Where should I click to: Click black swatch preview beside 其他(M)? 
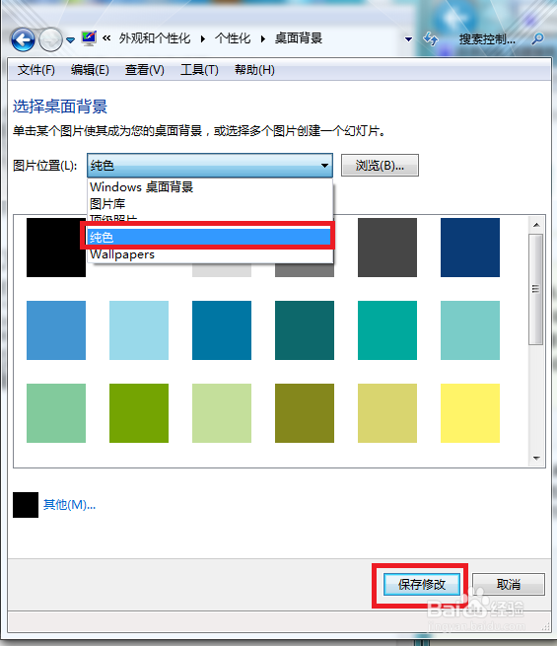26,505
